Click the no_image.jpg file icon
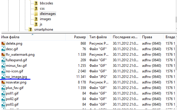Screen dimensions: 177x110 [x=3, y=77]
